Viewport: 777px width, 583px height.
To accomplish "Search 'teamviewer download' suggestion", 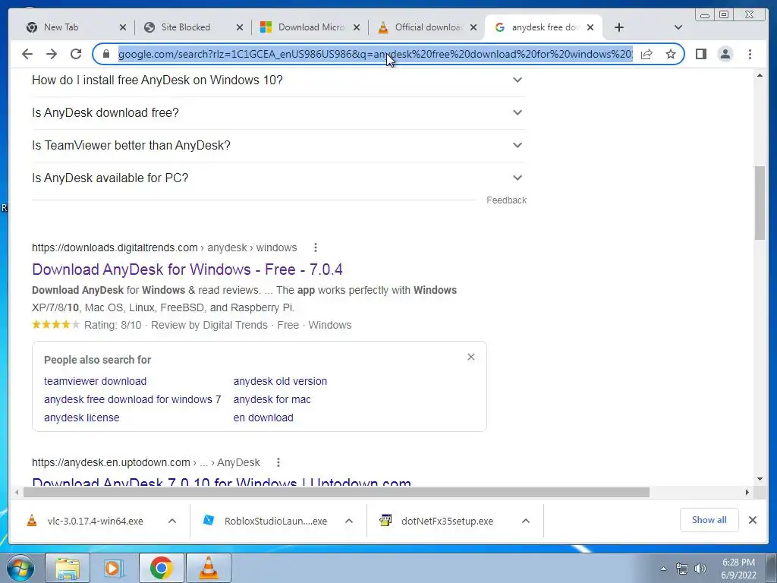I will click(95, 381).
